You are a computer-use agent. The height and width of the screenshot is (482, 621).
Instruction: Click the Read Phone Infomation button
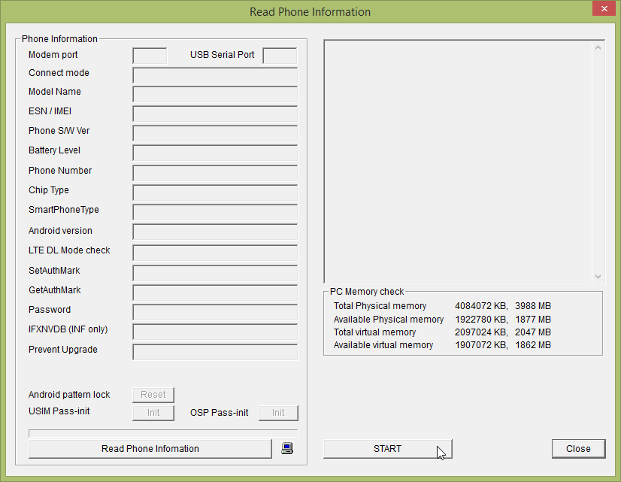click(x=150, y=449)
